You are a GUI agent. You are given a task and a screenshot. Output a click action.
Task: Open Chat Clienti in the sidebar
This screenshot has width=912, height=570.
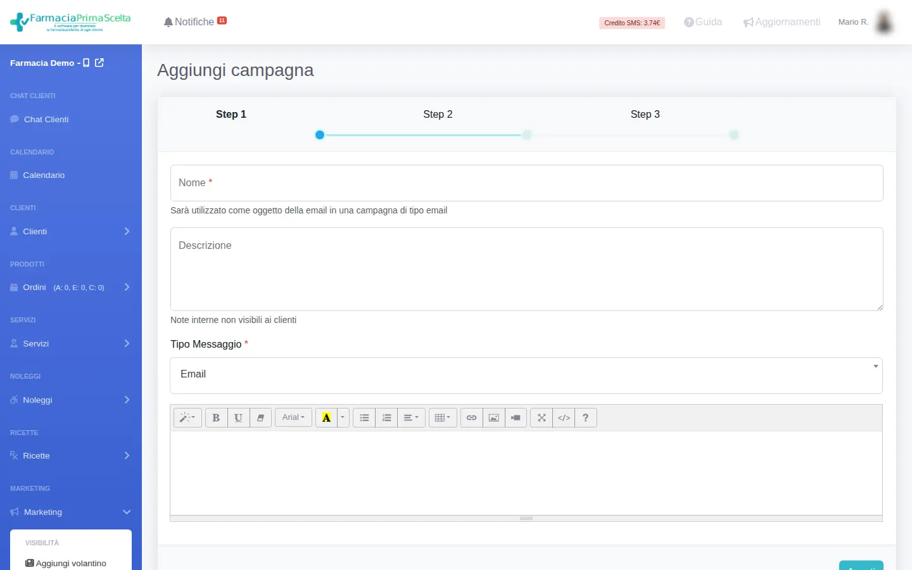click(46, 119)
